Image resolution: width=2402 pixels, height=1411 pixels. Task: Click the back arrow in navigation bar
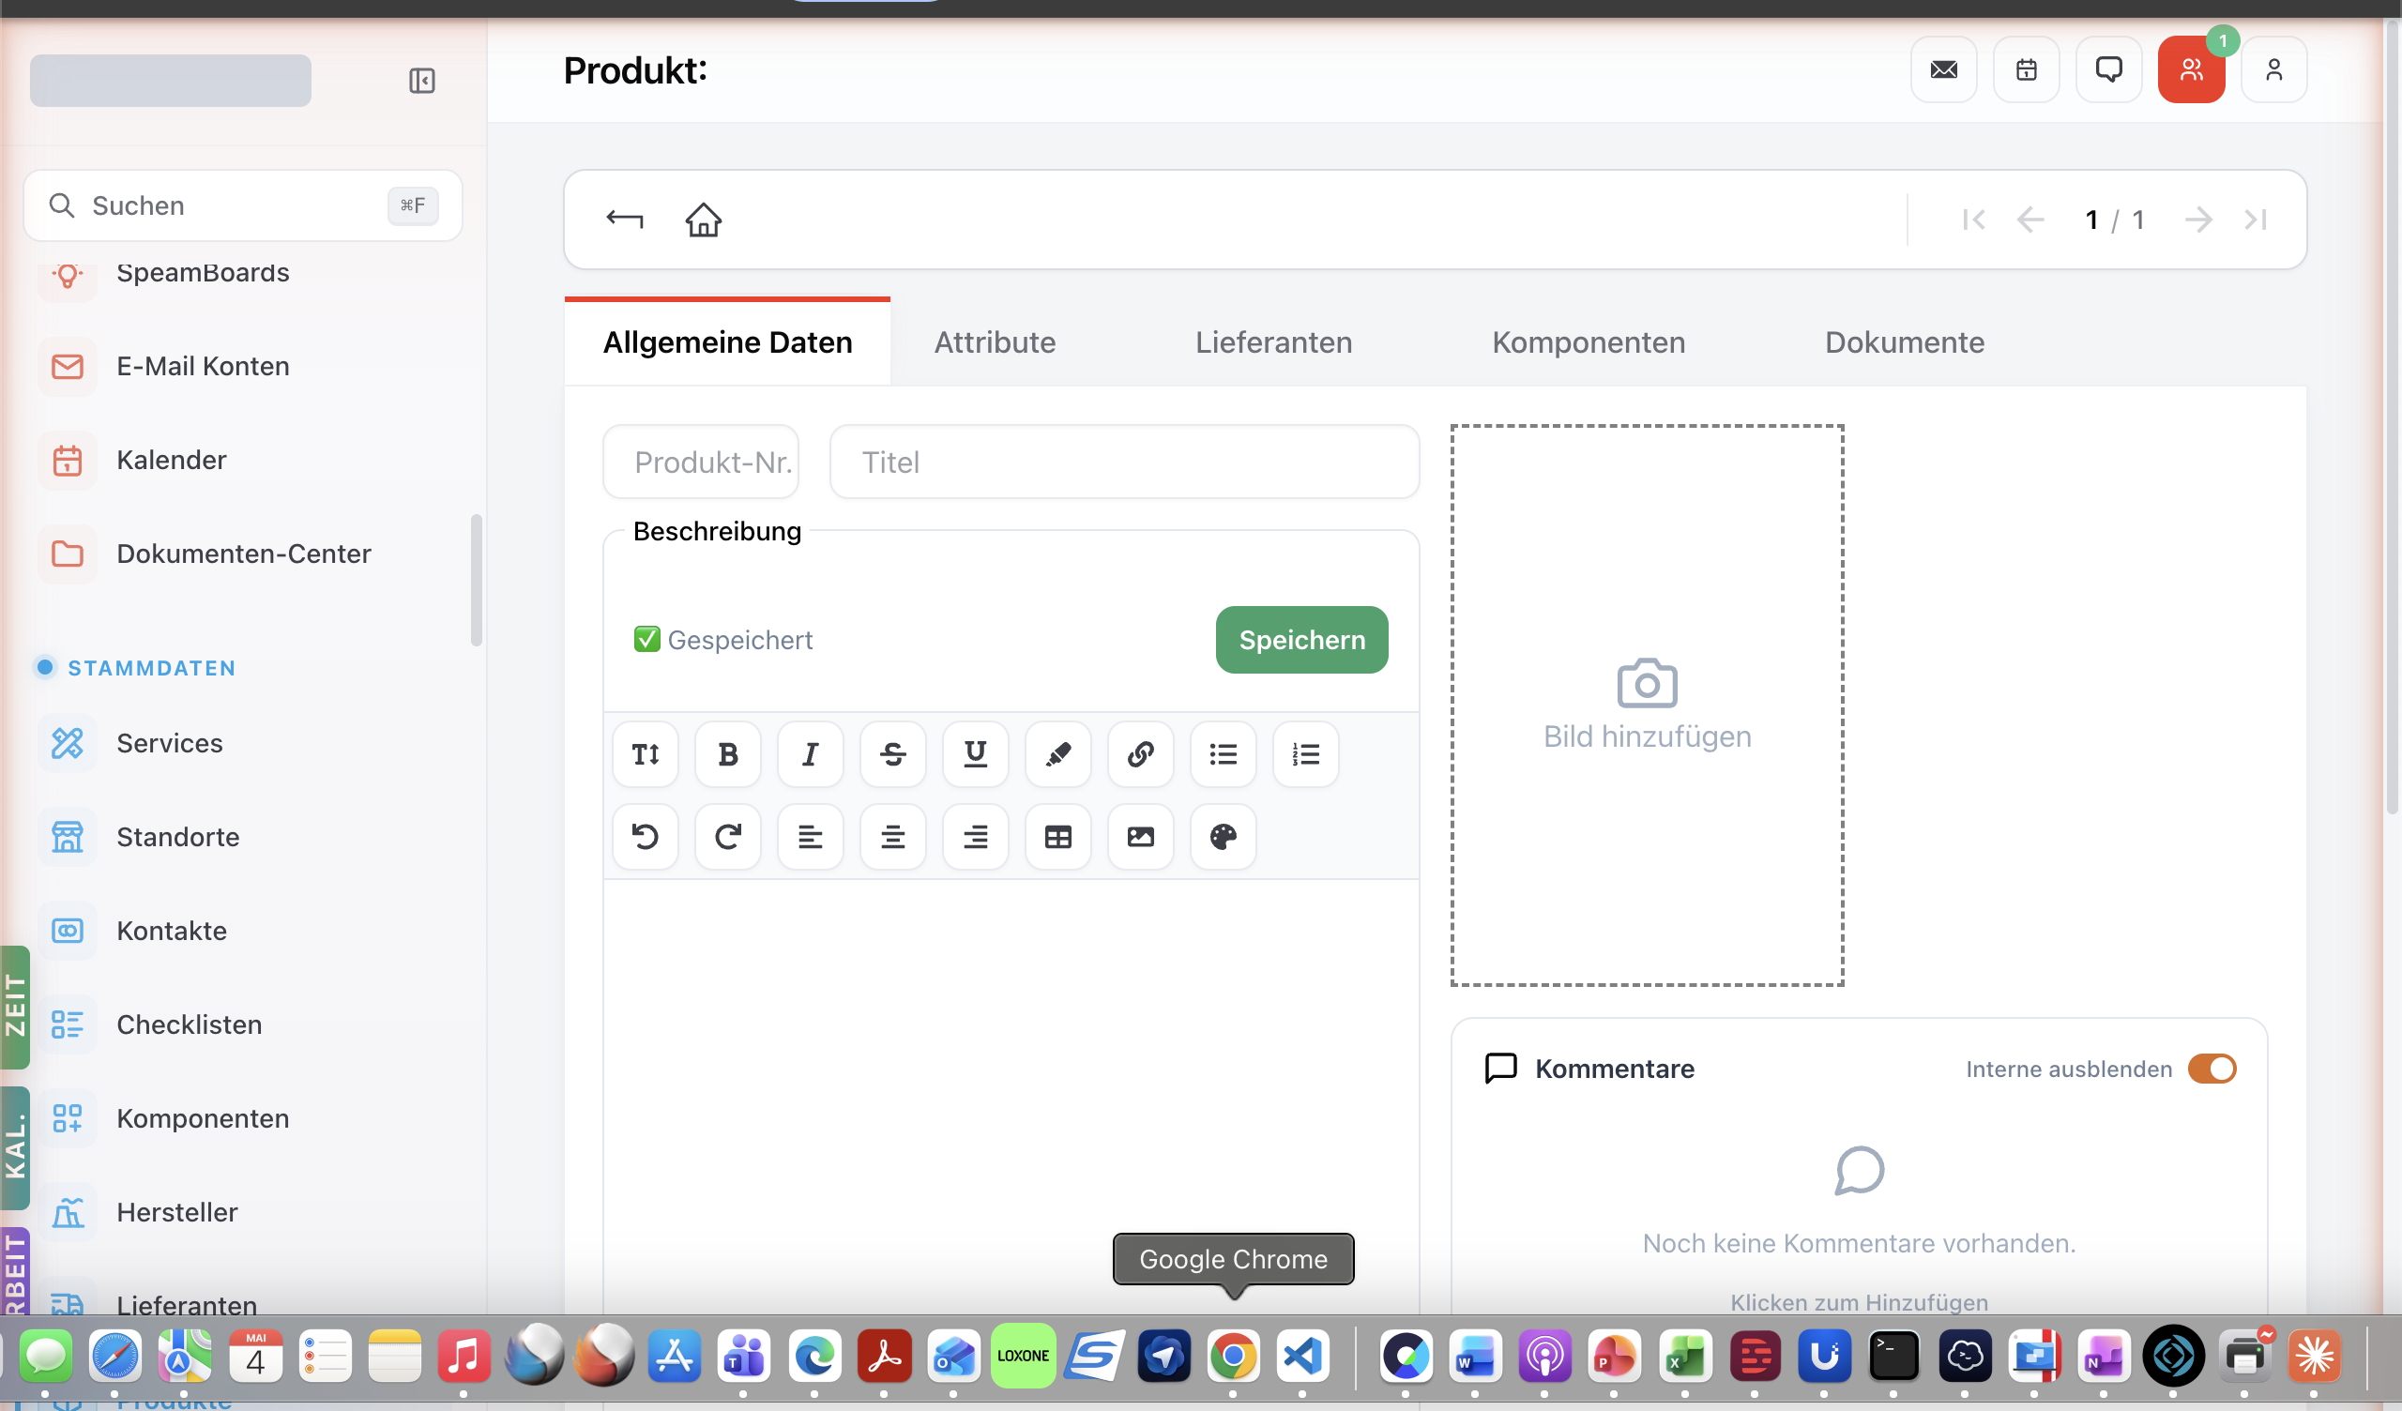[x=624, y=220]
